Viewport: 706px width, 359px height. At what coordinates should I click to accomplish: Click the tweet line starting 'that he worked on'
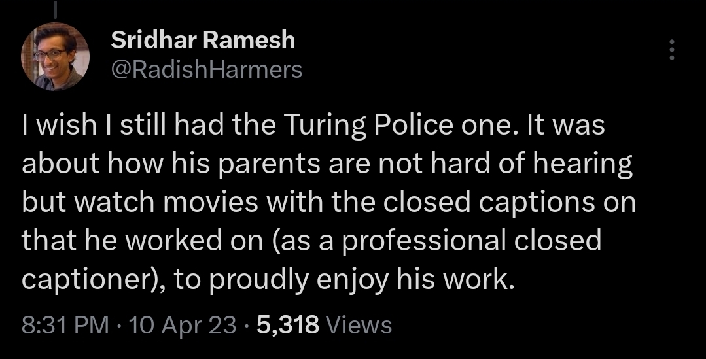(x=311, y=241)
